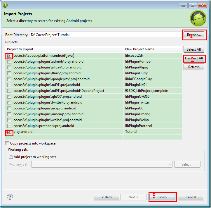Select the libPluginAlipay name cell
Image resolution: width=211 pixels, height=208 pixels.
(152, 67)
